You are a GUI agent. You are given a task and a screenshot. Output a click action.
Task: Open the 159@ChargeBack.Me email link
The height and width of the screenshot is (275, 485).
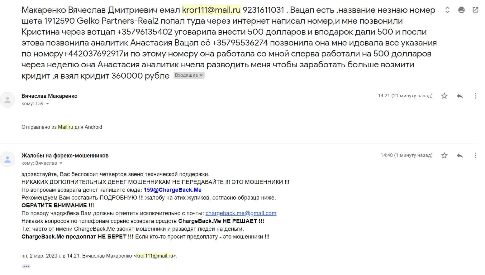tap(173, 190)
